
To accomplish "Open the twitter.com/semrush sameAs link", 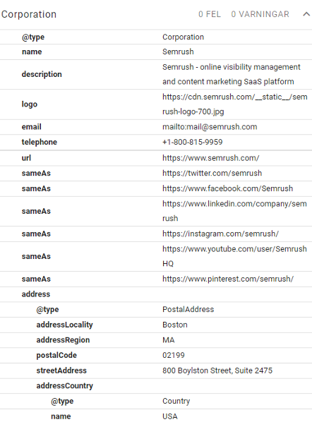I will (x=212, y=173).
